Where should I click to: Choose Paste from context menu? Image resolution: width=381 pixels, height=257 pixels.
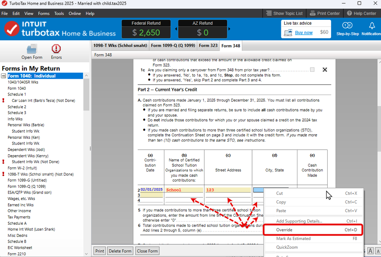[x=314, y=211]
